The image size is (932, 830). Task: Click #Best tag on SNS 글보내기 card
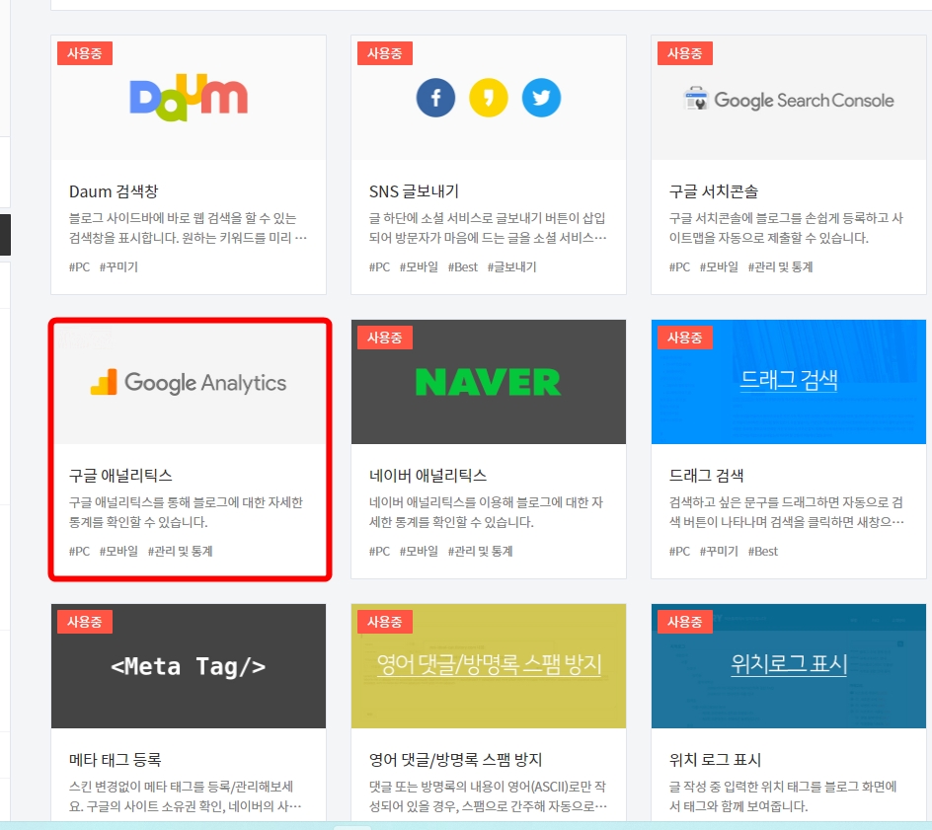[x=463, y=267]
